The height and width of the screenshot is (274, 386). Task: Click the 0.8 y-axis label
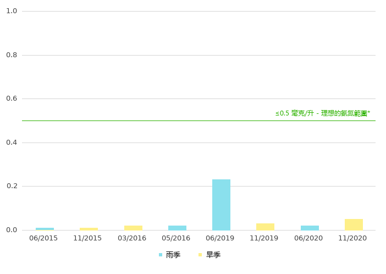(x=12, y=55)
